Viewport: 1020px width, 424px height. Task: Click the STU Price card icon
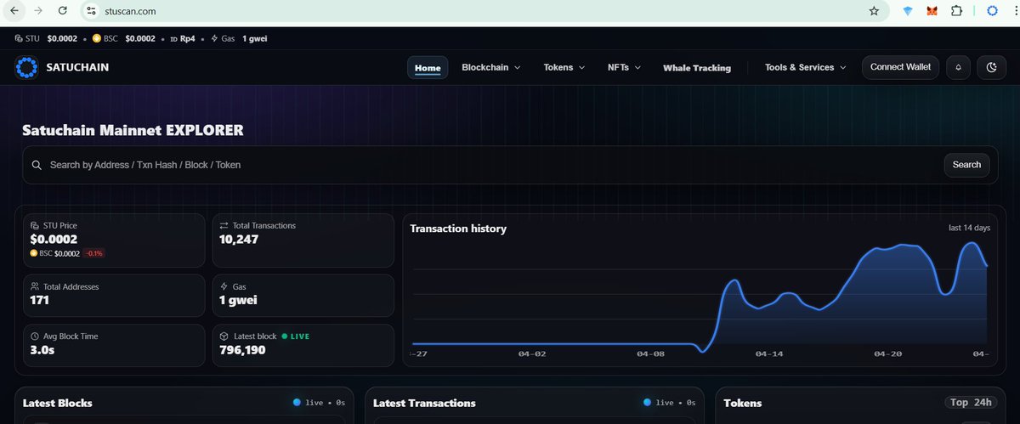pos(34,226)
